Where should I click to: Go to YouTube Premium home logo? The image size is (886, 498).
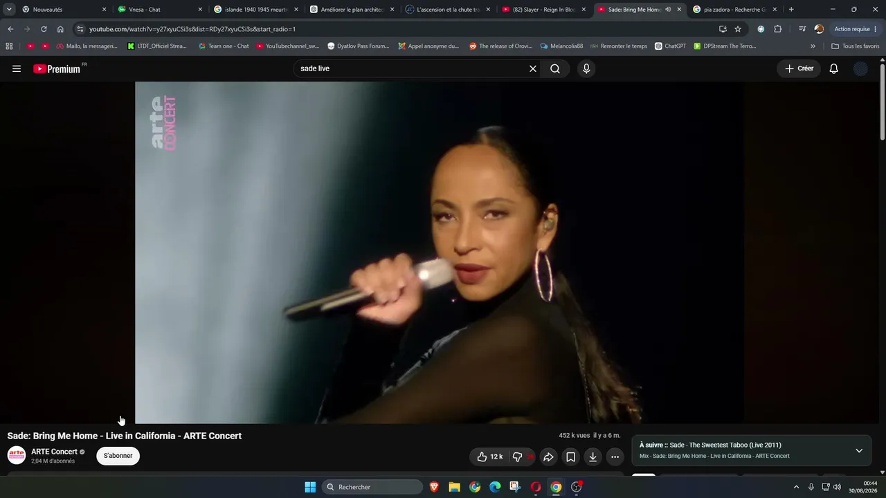click(57, 68)
